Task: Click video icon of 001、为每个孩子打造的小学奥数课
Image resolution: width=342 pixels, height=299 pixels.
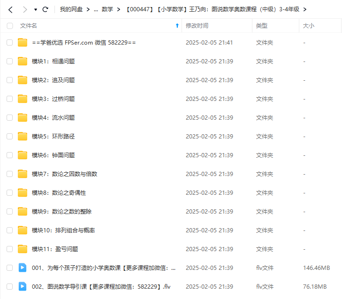Action: pyautogui.click(x=23, y=268)
